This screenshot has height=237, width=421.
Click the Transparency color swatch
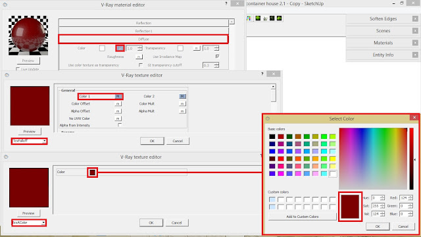pyautogui.click(x=180, y=48)
